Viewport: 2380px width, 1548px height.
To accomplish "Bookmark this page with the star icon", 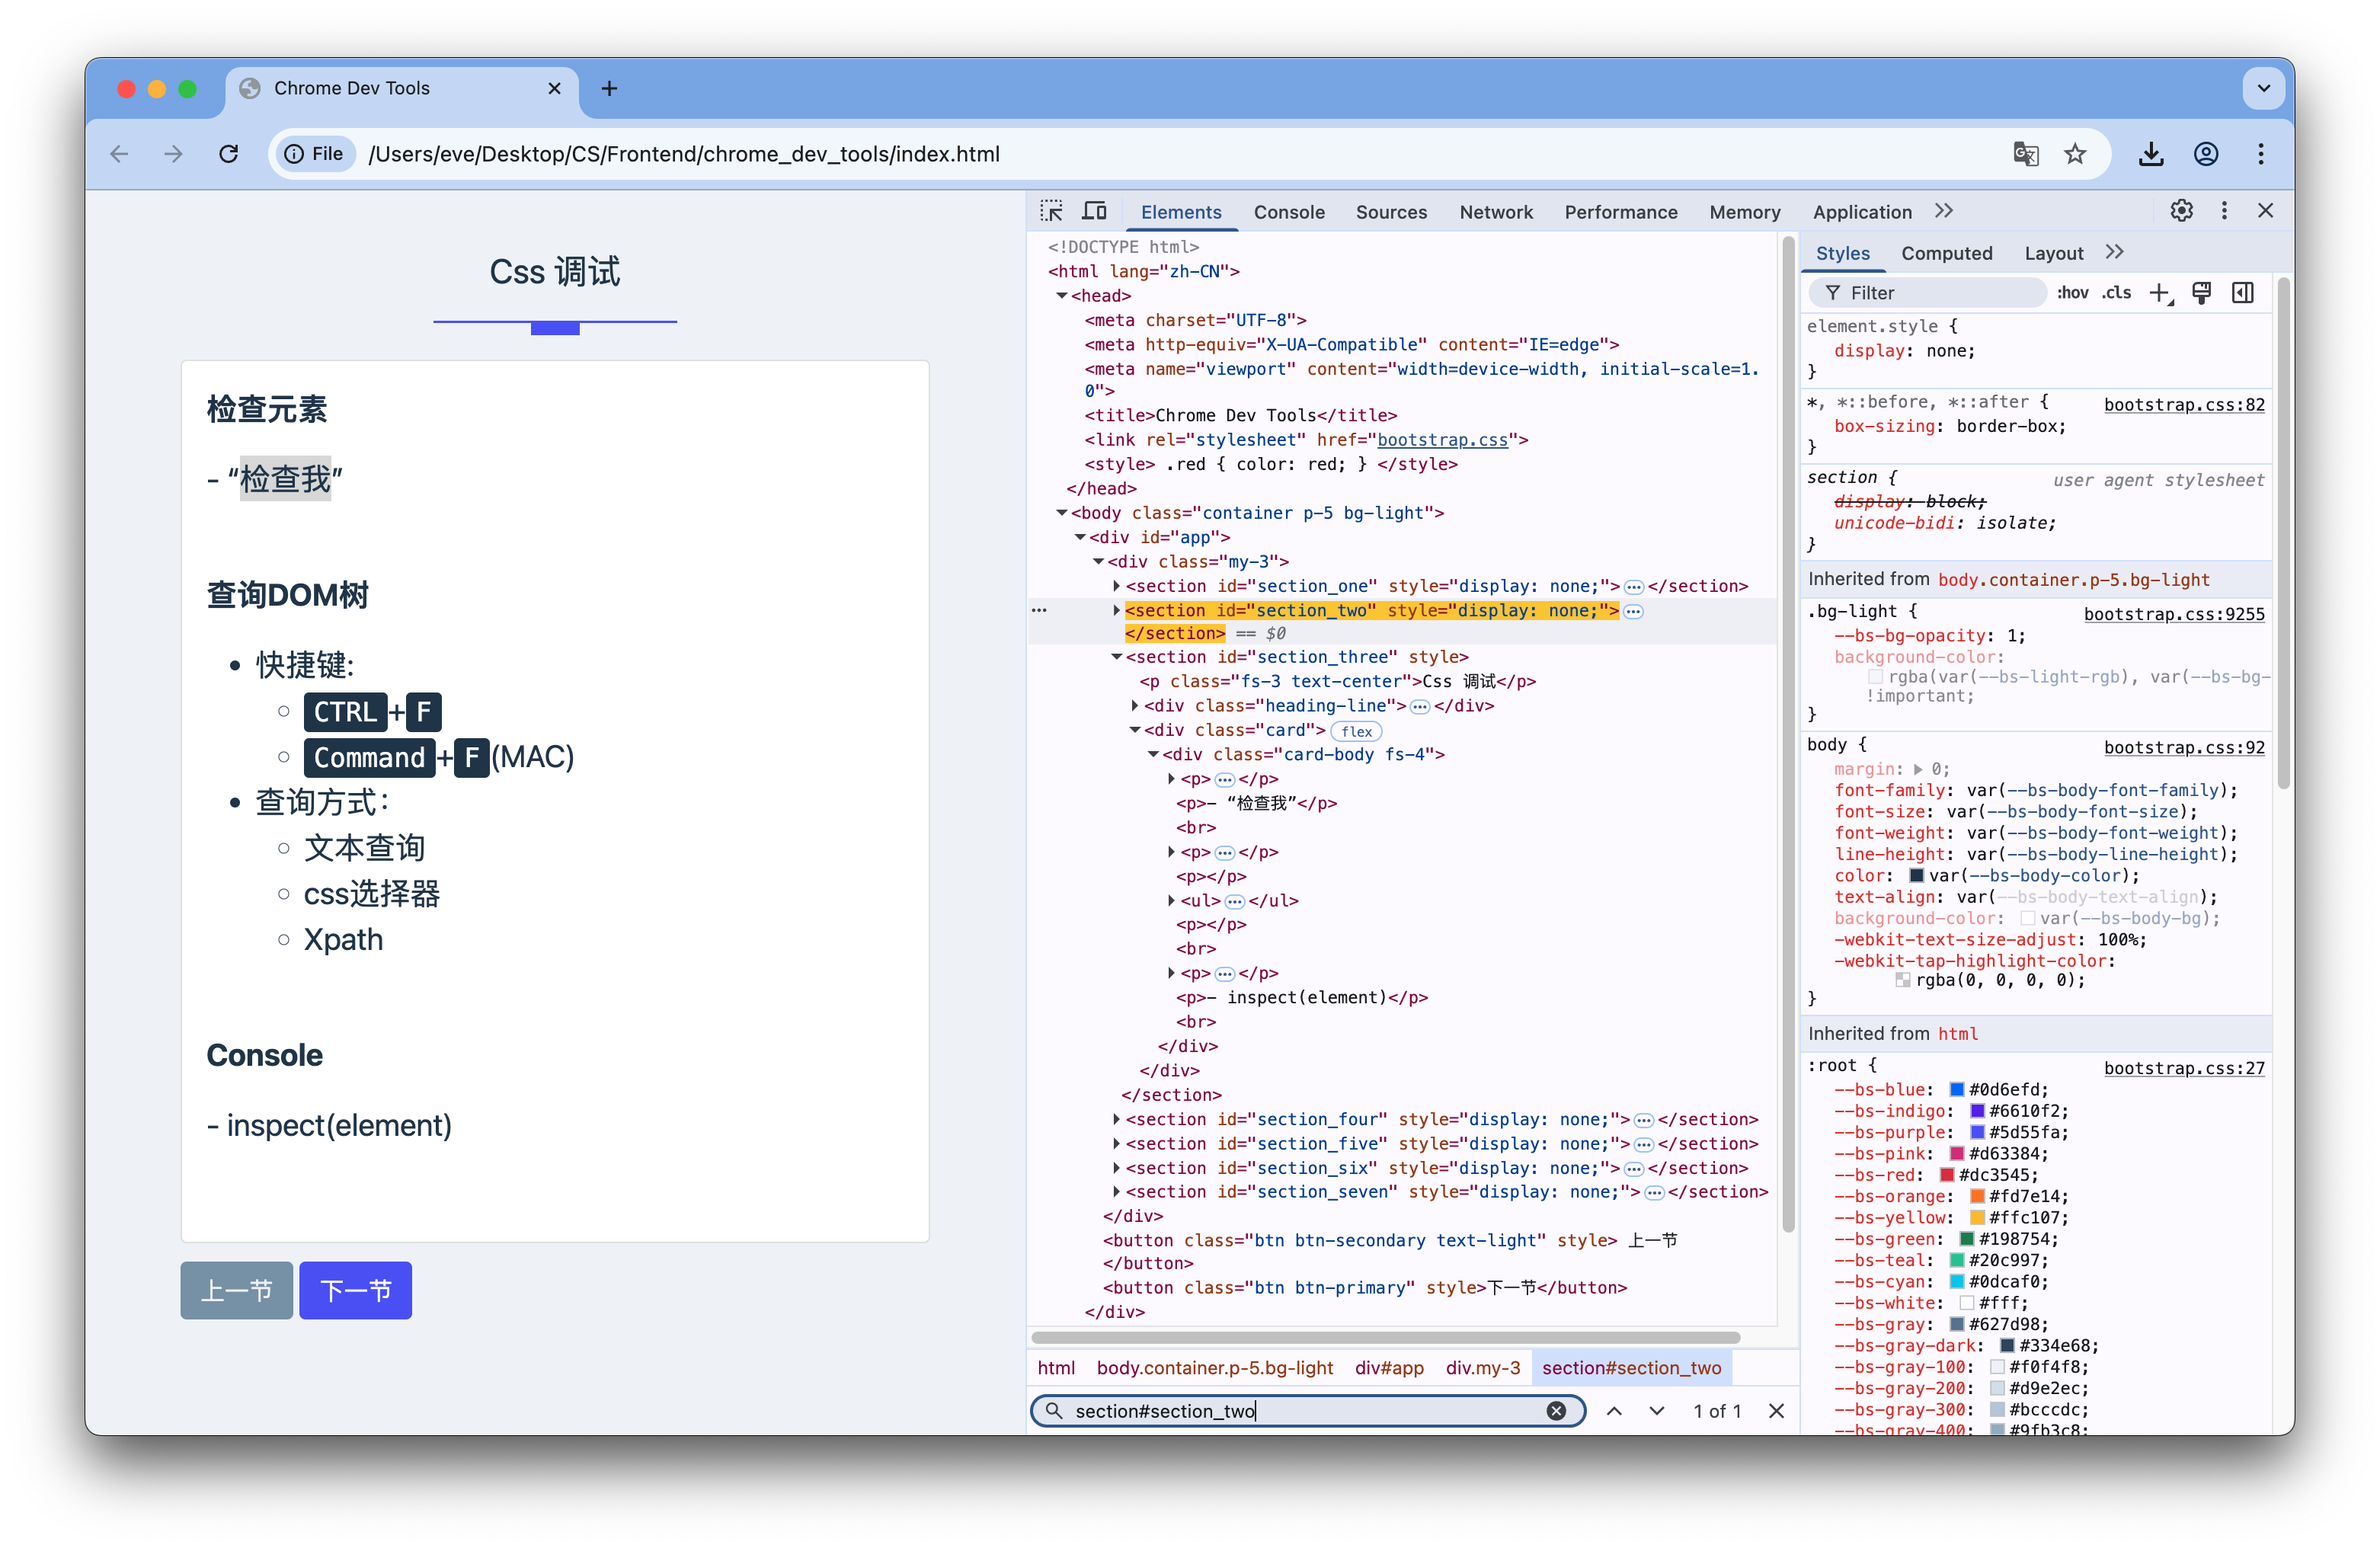I will coord(2075,154).
